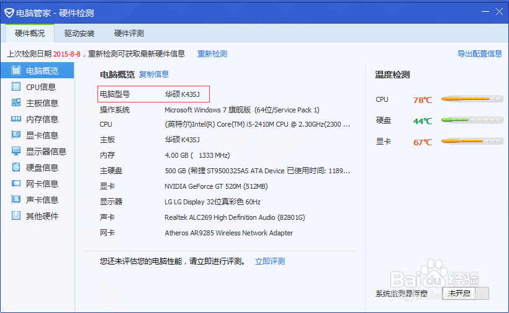Click the 重新检测 link
509x313 pixels.
pos(212,53)
